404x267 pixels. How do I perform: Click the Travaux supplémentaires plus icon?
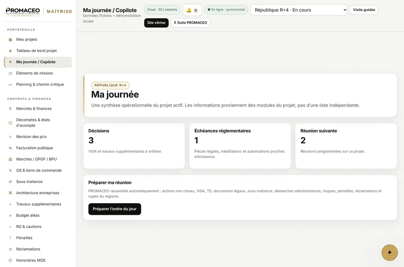(10, 205)
